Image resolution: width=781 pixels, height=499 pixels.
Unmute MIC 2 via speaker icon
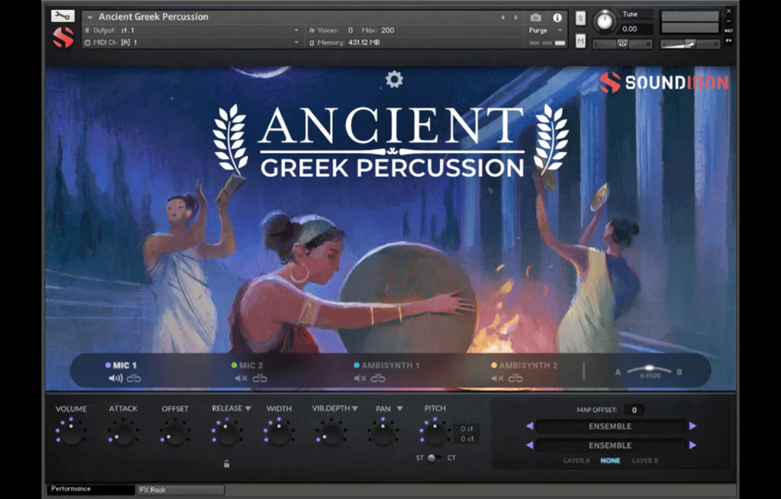241,378
